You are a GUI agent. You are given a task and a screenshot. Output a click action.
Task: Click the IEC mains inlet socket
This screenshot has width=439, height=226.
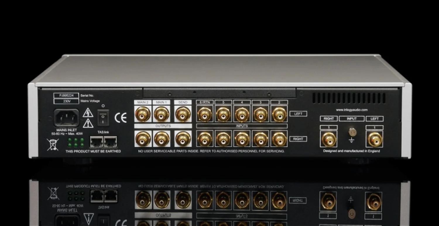point(67,118)
